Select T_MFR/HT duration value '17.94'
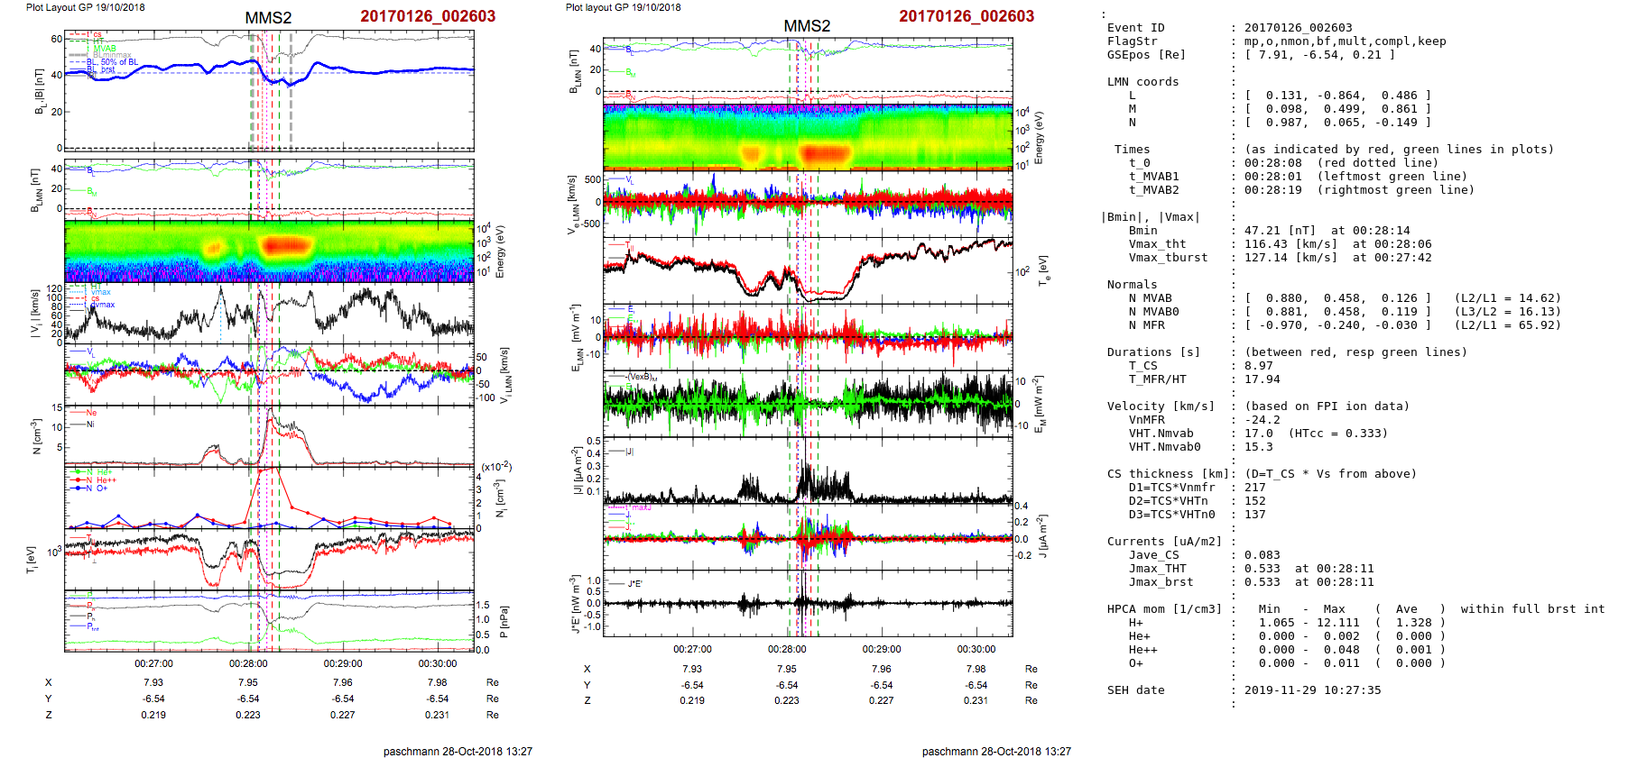Image resolution: width=1628 pixels, height=758 pixels. tap(1262, 379)
